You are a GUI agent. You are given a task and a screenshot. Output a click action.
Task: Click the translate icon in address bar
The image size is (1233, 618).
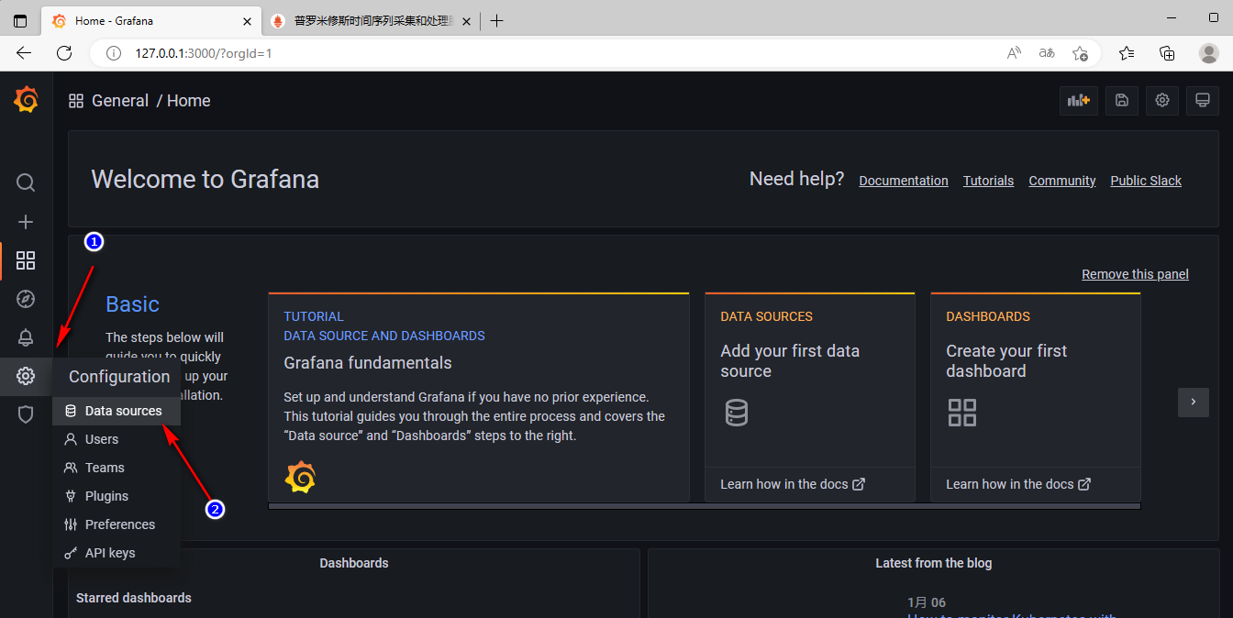[x=1047, y=53]
